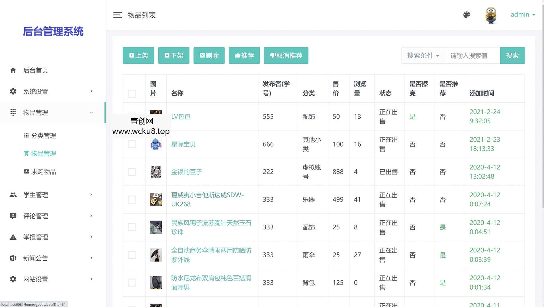This screenshot has width=544, height=307.
Task: Open 求购物品 from the sidebar
Action: [x=43, y=172]
